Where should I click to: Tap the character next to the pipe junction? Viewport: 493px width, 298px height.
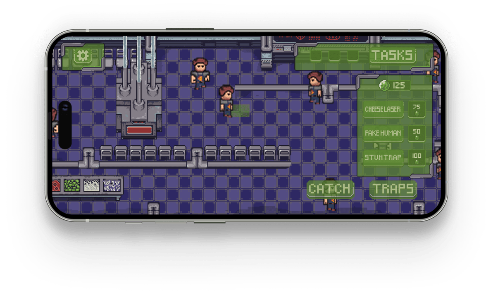pos(315,87)
